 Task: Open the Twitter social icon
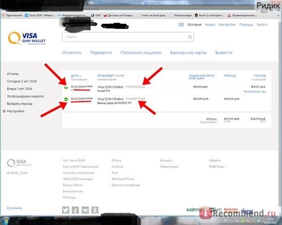[x=65, y=210]
